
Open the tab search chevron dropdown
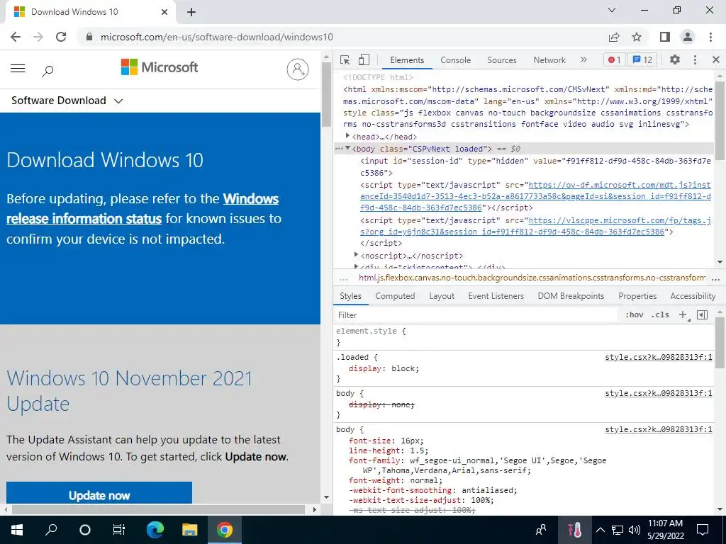tap(612, 10)
